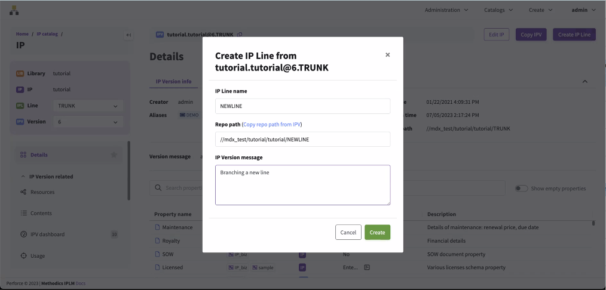Open the Line dropdown showing TRUNK
The height and width of the screenshot is (290, 606).
pyautogui.click(x=87, y=106)
